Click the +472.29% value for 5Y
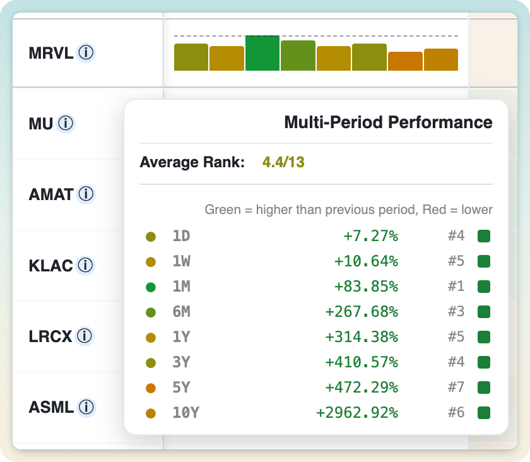The width and height of the screenshot is (530, 462). (362, 388)
